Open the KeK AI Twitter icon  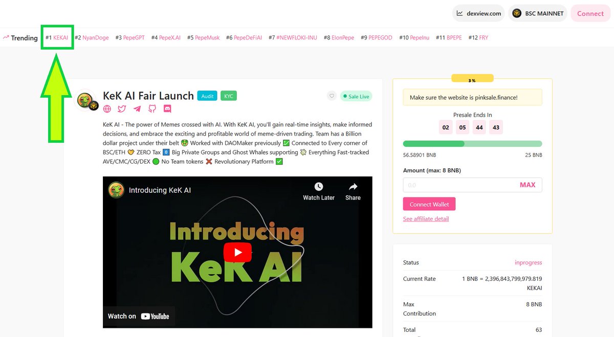click(x=122, y=109)
